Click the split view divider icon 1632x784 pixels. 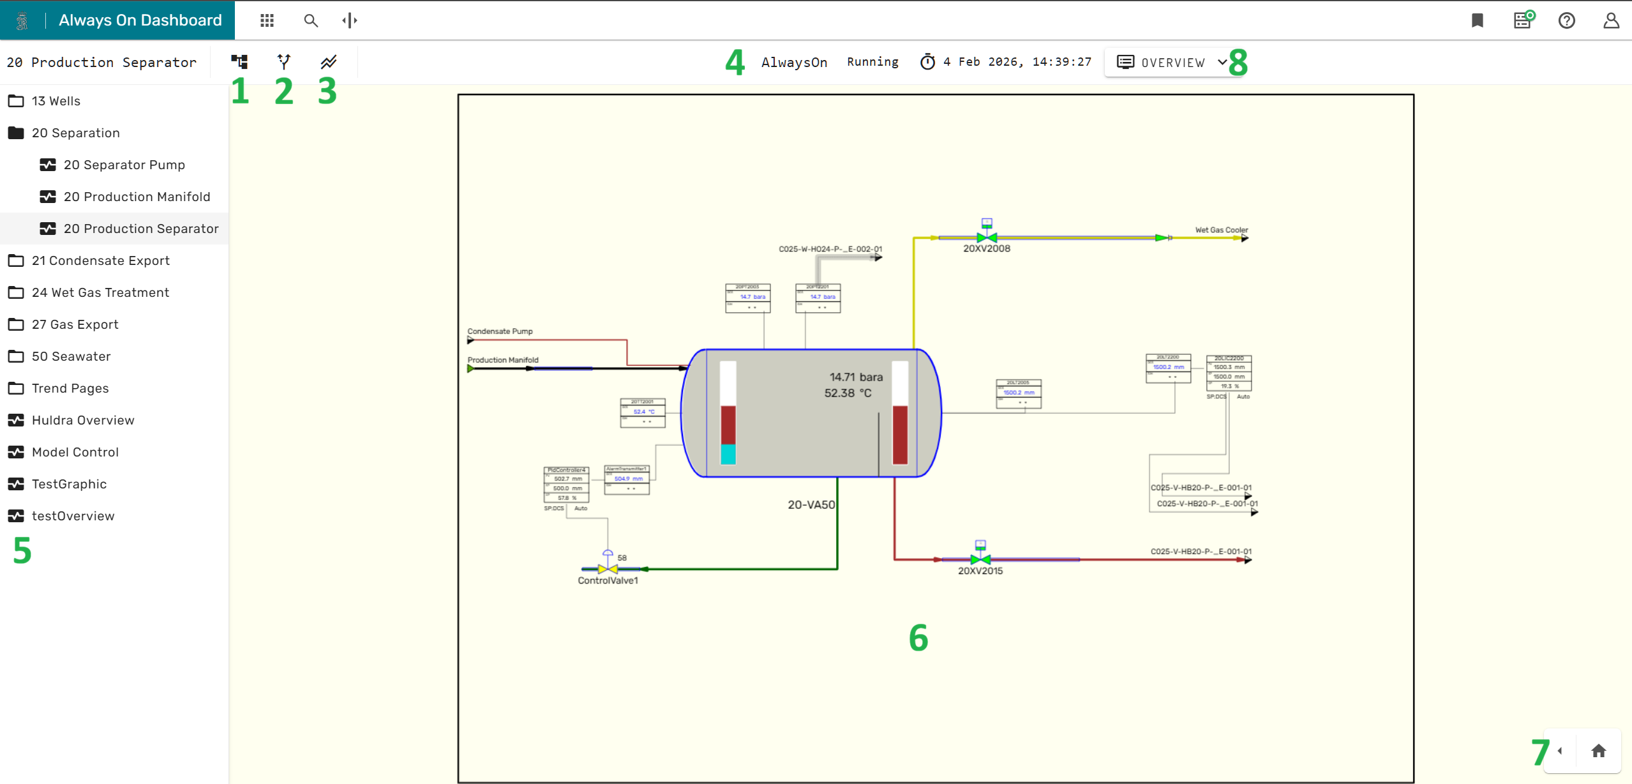click(x=350, y=20)
